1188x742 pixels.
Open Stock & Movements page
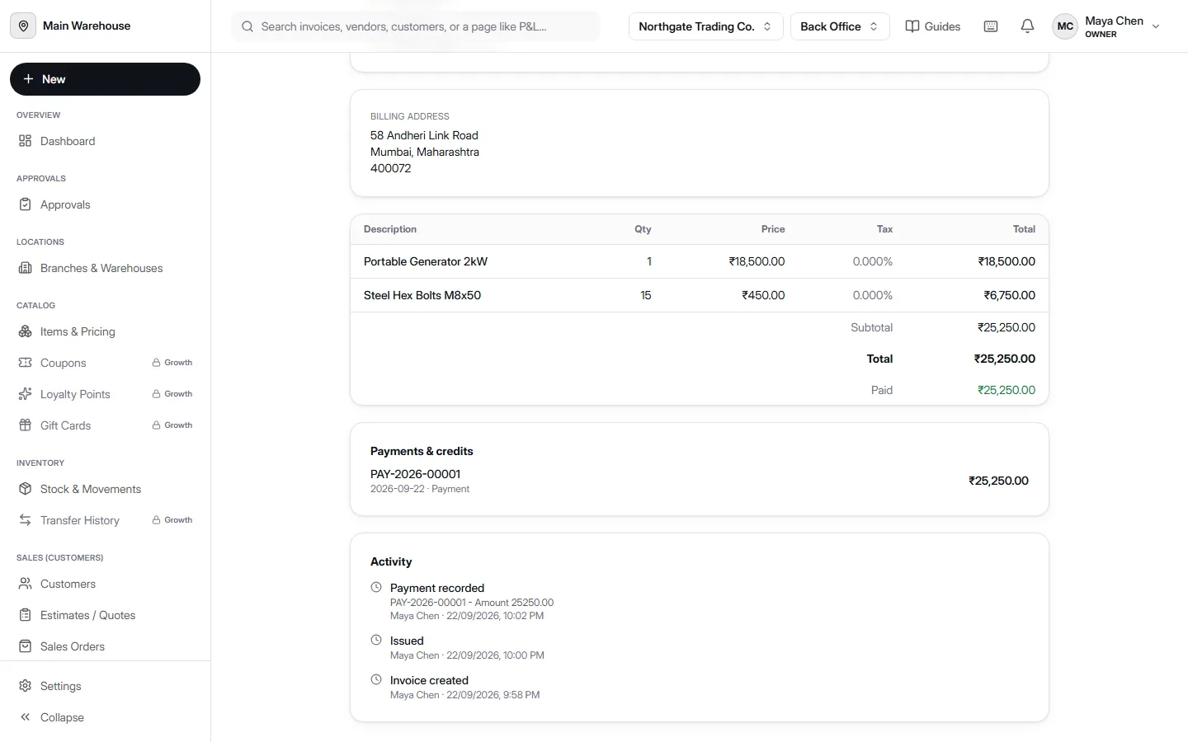[105, 489]
